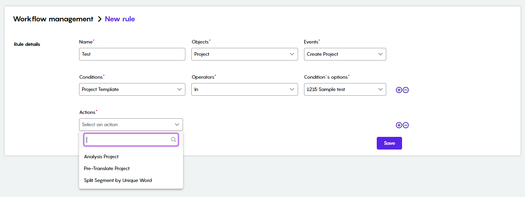Click the action search input box
The image size is (525, 197).
click(131, 140)
